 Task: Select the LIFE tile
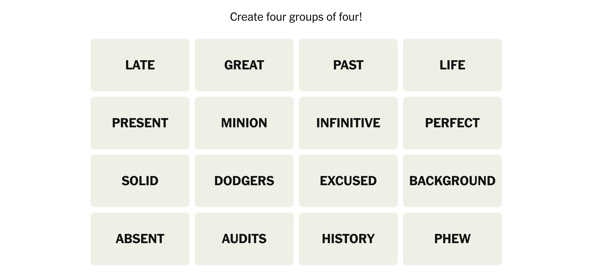click(x=452, y=65)
